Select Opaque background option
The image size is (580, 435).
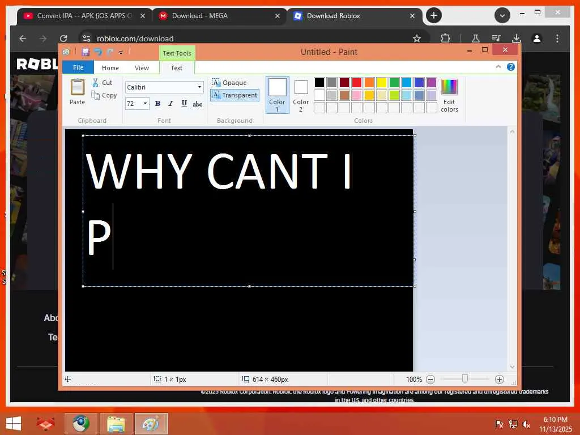click(229, 83)
